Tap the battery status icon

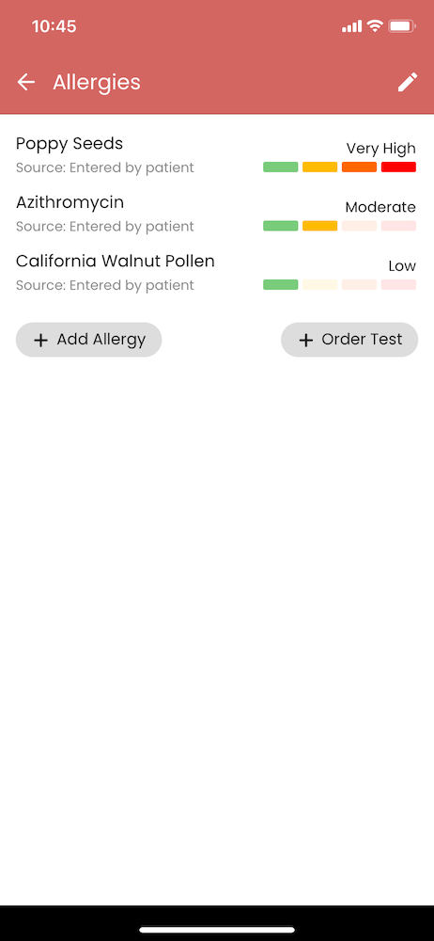coord(402,25)
